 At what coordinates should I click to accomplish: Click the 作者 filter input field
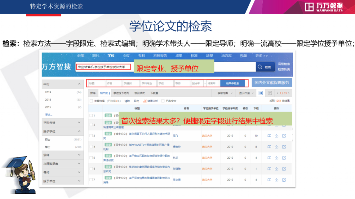pos(113,83)
